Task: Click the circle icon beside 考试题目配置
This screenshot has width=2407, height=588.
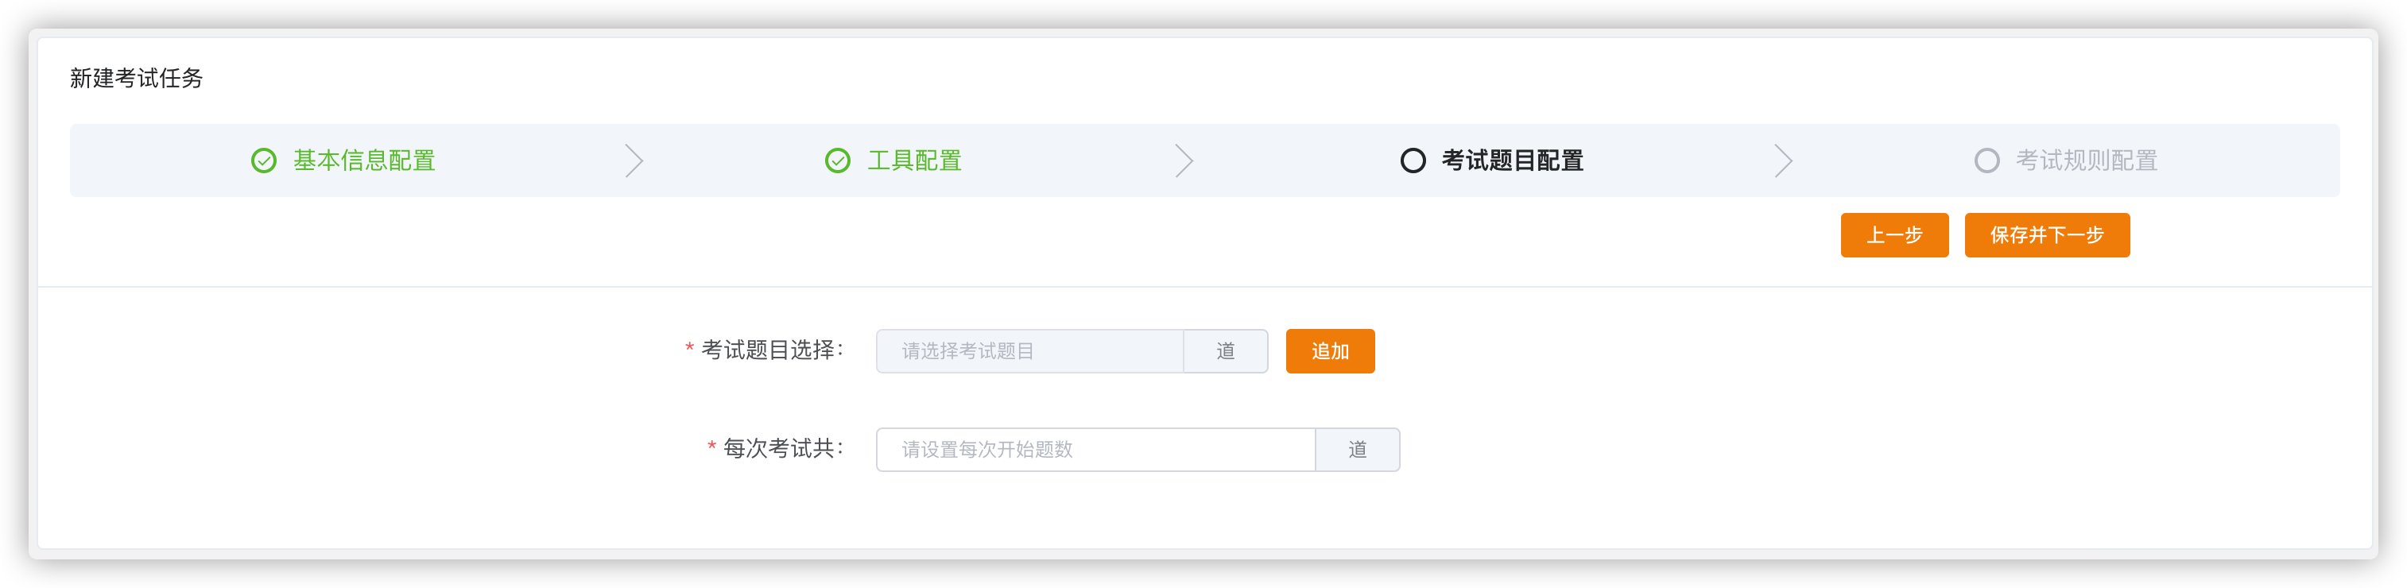Action: [1413, 161]
